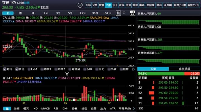The height and width of the screenshot is (112, 201).
Task: Select the 15分 timeframe
Action: pos(83,13)
